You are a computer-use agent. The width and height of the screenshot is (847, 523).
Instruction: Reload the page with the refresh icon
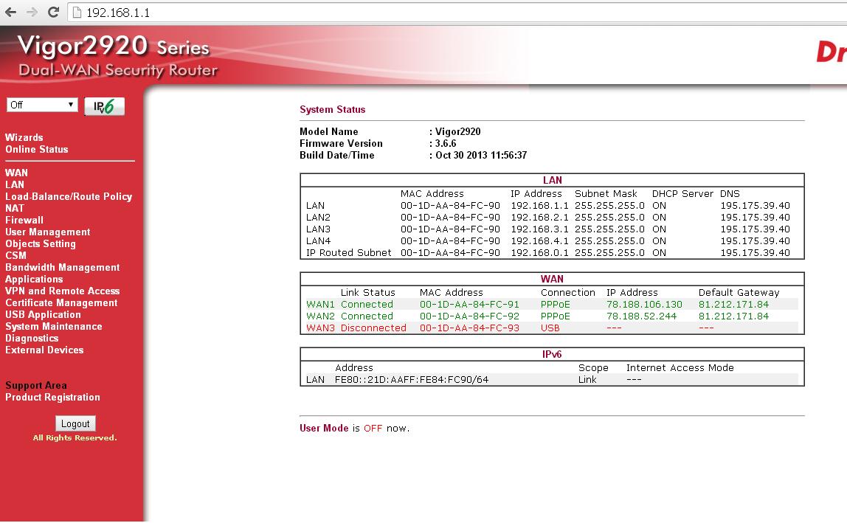[x=53, y=13]
